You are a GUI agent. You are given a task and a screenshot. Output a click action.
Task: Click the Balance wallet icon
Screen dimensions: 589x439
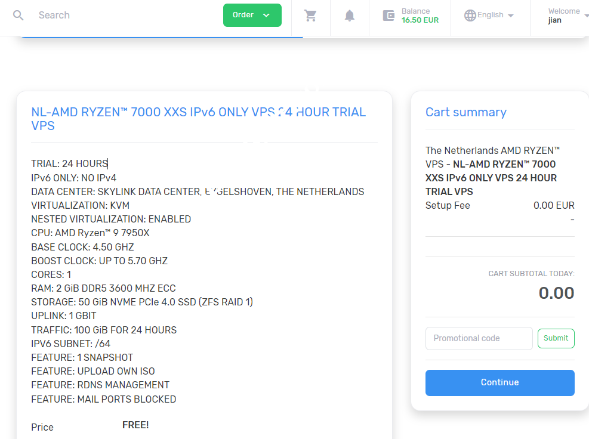click(388, 15)
